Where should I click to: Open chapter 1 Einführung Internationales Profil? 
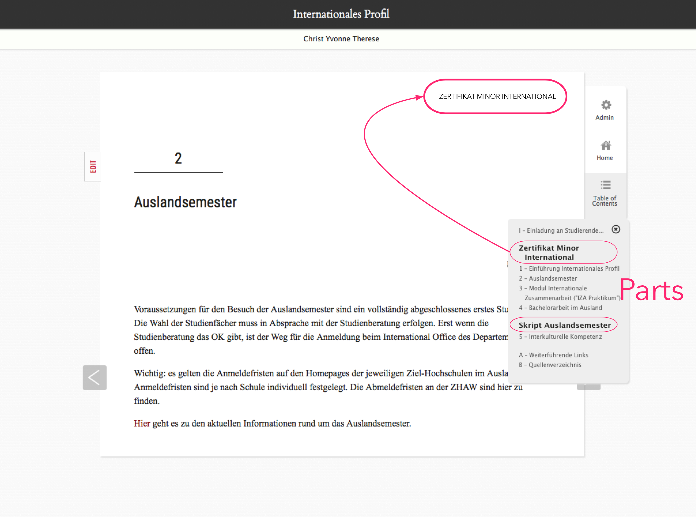tap(569, 269)
